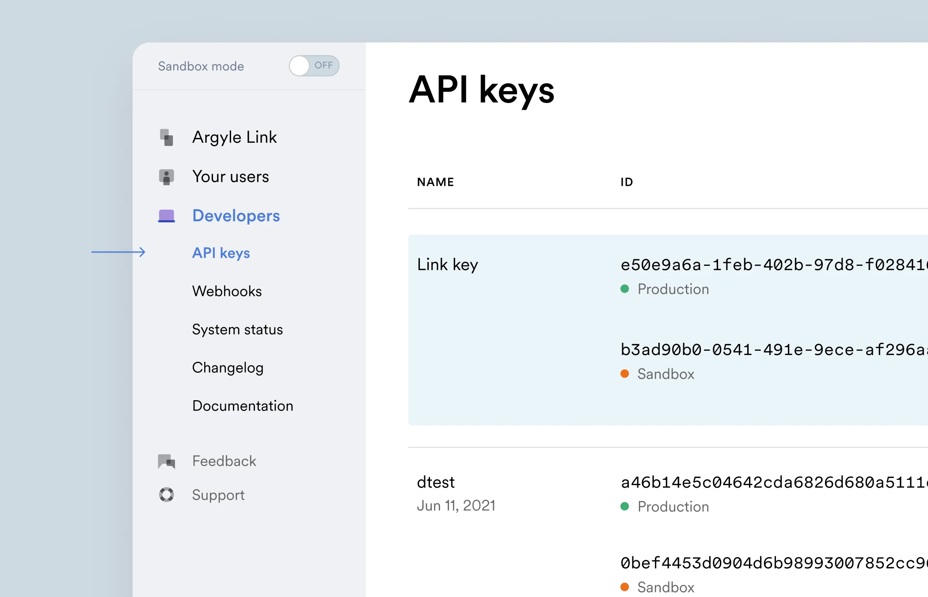Image resolution: width=928 pixels, height=597 pixels.
Task: Click dtest production key a46b14e5
Action: pos(774,482)
